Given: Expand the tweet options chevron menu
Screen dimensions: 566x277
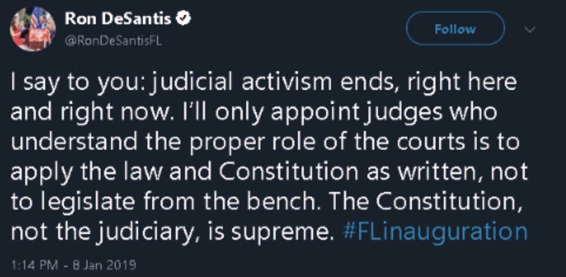Looking at the screenshot, I should click(530, 28).
